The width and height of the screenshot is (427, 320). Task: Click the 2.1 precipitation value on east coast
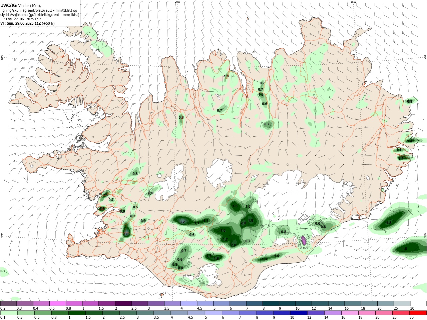pos(401,158)
